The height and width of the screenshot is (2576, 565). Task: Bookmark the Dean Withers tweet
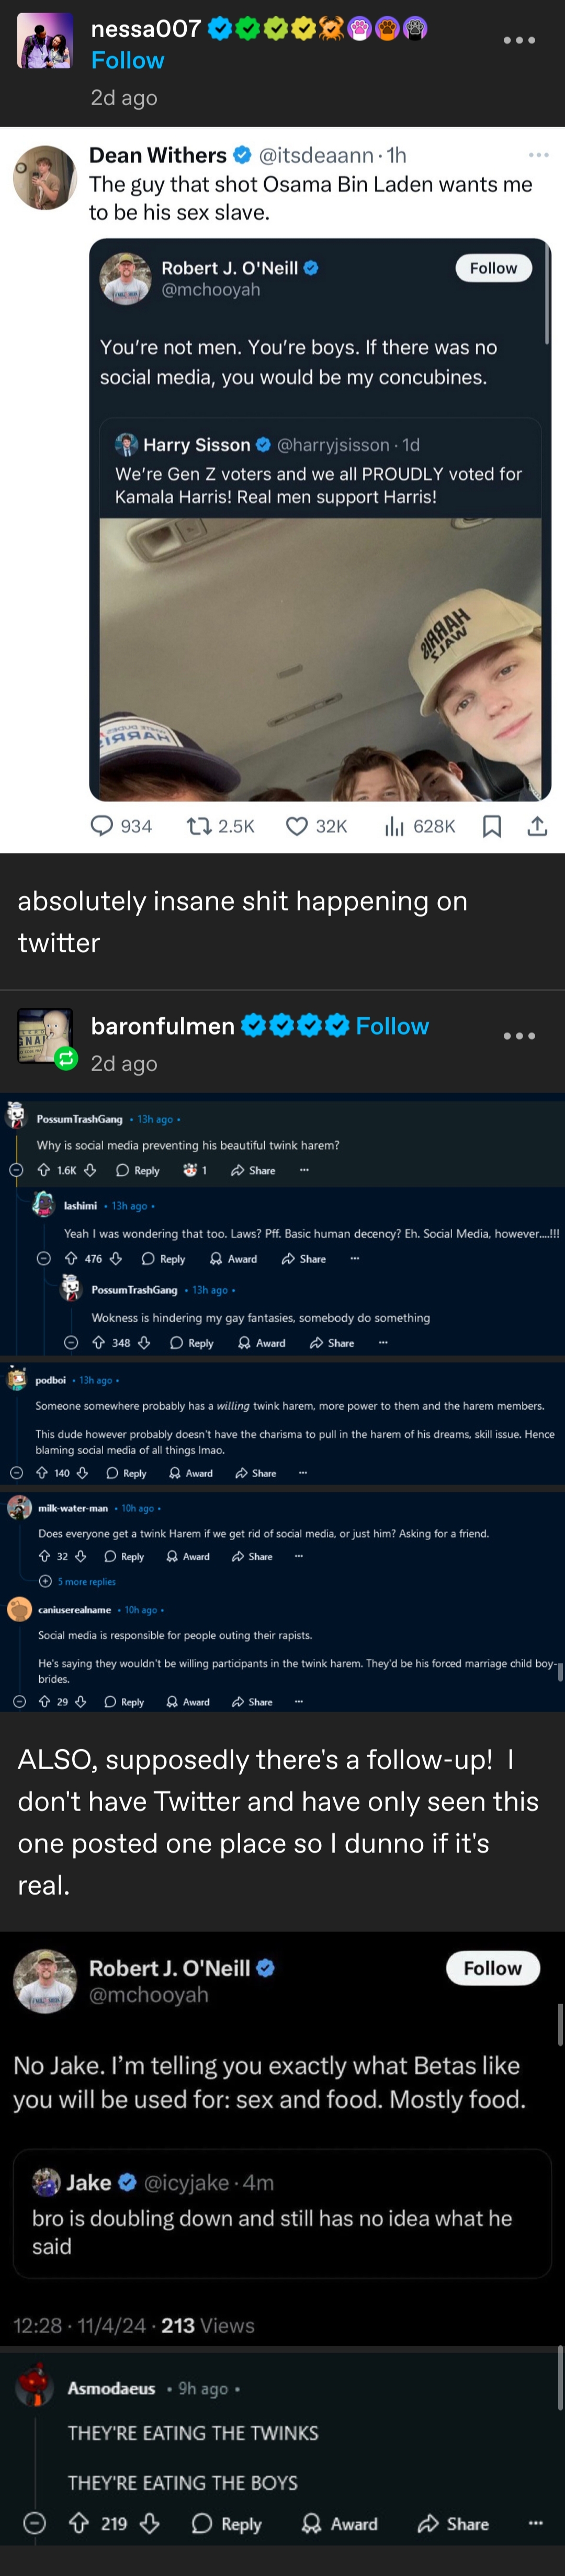(x=491, y=826)
